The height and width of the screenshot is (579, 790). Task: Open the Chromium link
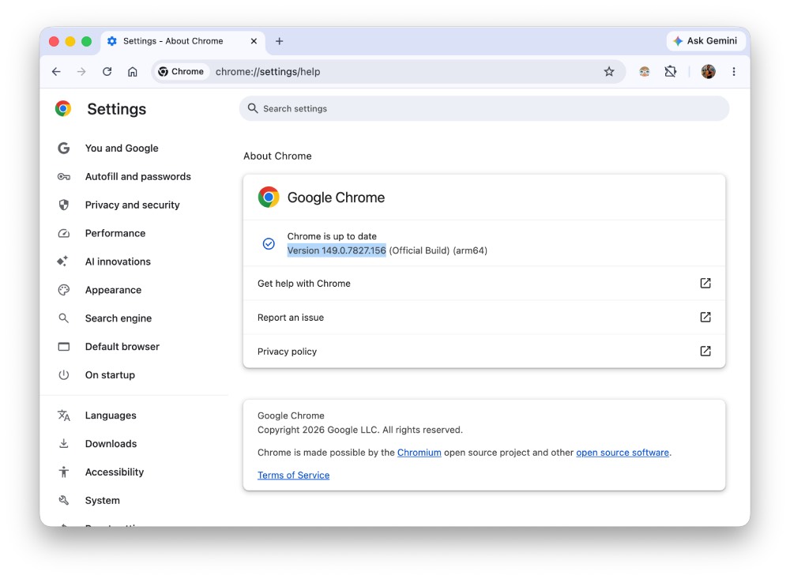pos(419,453)
